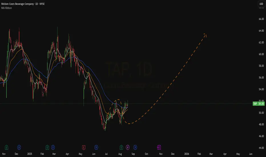Open the purple upcoming earnings marker
The width and height of the screenshot is (266, 157).
coord(159,147)
